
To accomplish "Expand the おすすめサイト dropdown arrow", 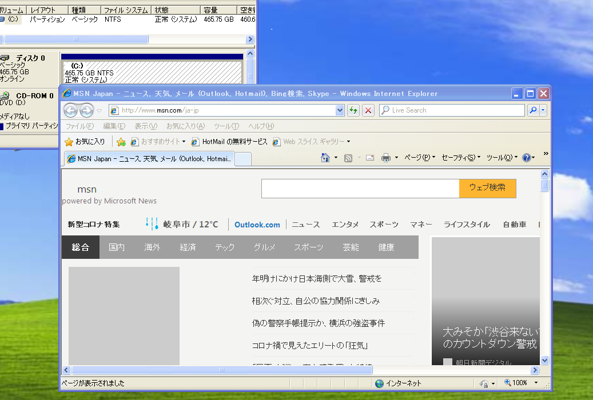I will click(184, 142).
